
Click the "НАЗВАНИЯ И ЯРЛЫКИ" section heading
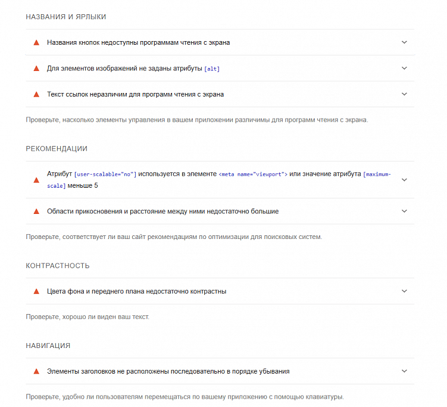click(66, 17)
